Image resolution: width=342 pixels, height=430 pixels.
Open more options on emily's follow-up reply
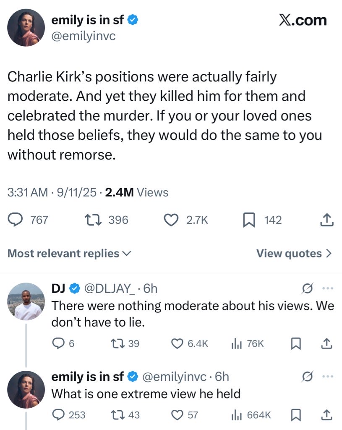point(327,377)
